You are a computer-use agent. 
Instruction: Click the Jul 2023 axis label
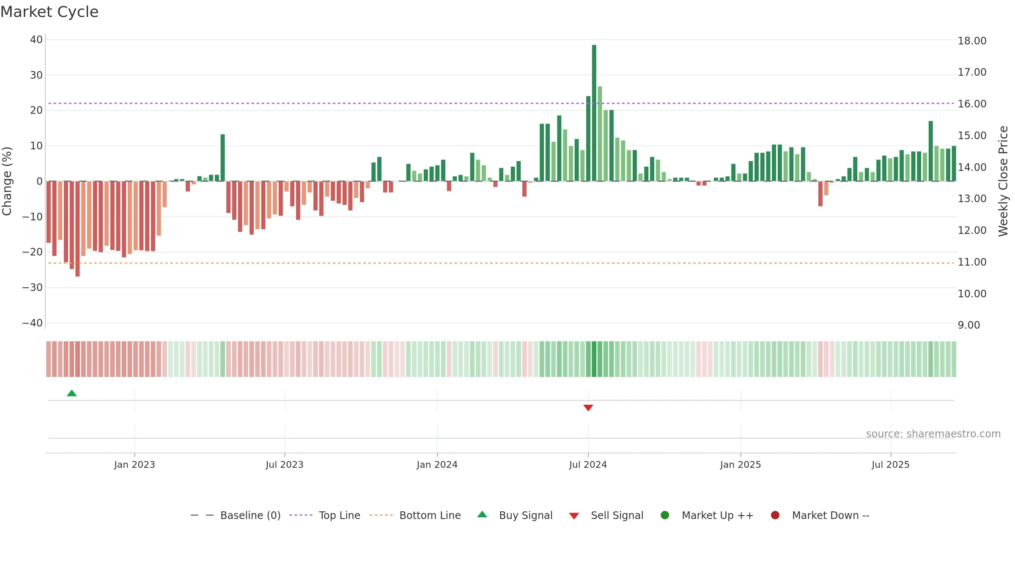tap(285, 465)
